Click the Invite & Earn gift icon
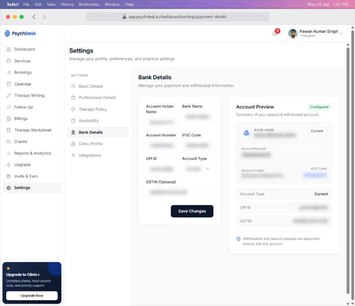Viewport: 355px width, 306px height. [9, 176]
